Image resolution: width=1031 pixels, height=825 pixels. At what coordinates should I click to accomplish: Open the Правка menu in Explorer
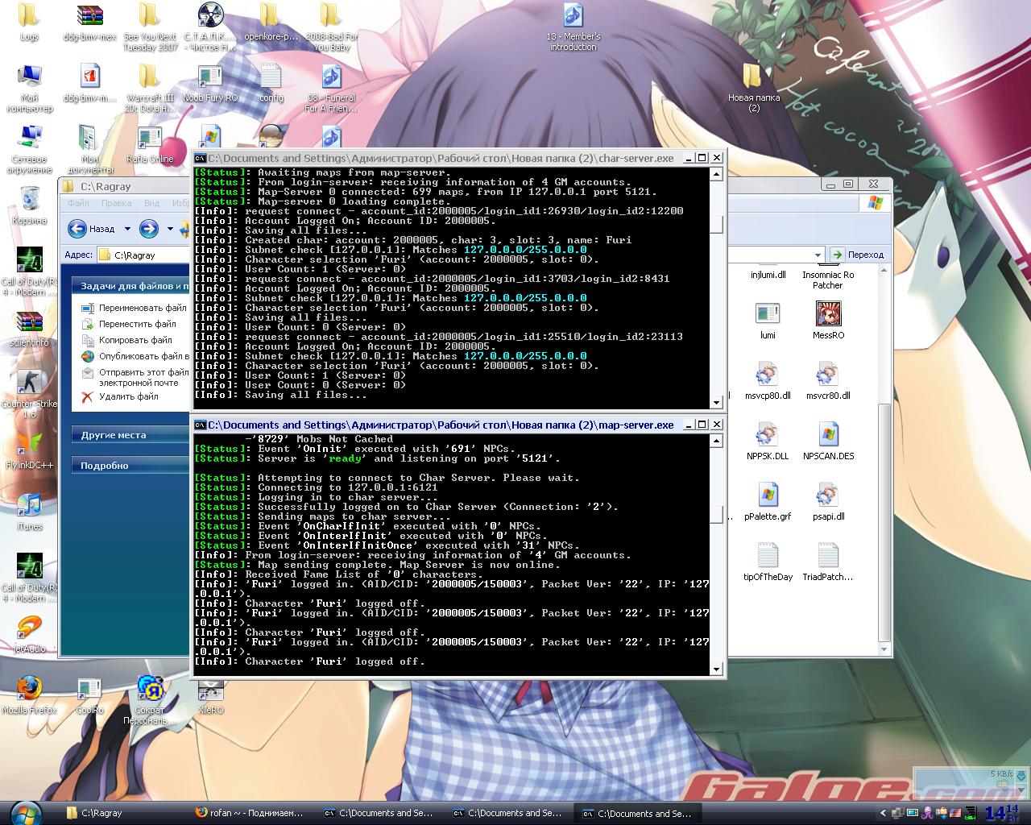(116, 203)
